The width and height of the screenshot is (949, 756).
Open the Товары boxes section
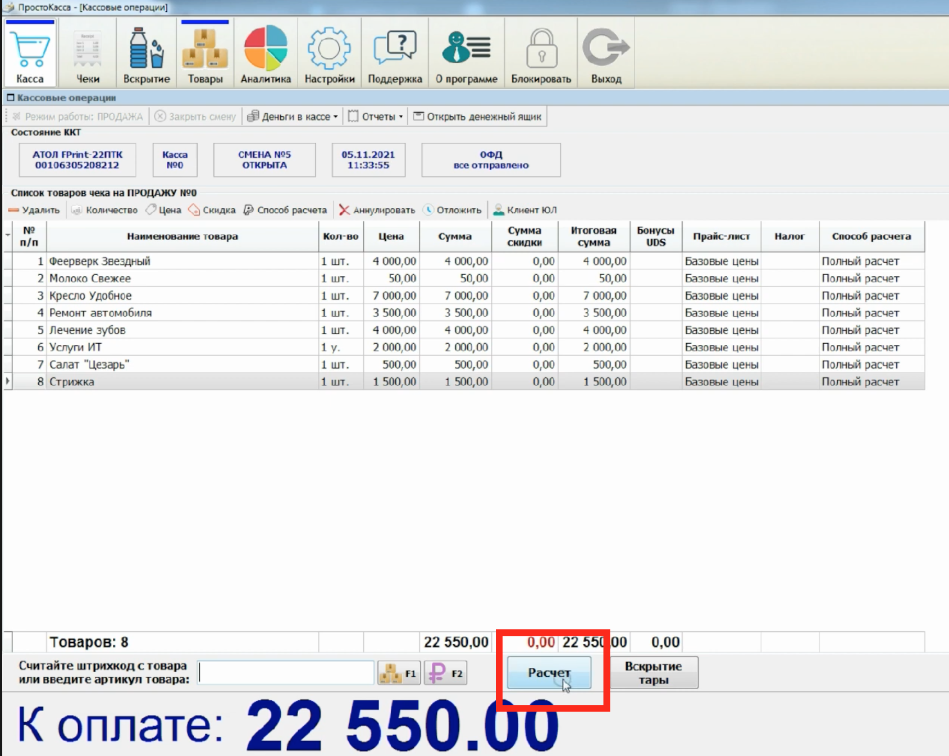coord(205,53)
